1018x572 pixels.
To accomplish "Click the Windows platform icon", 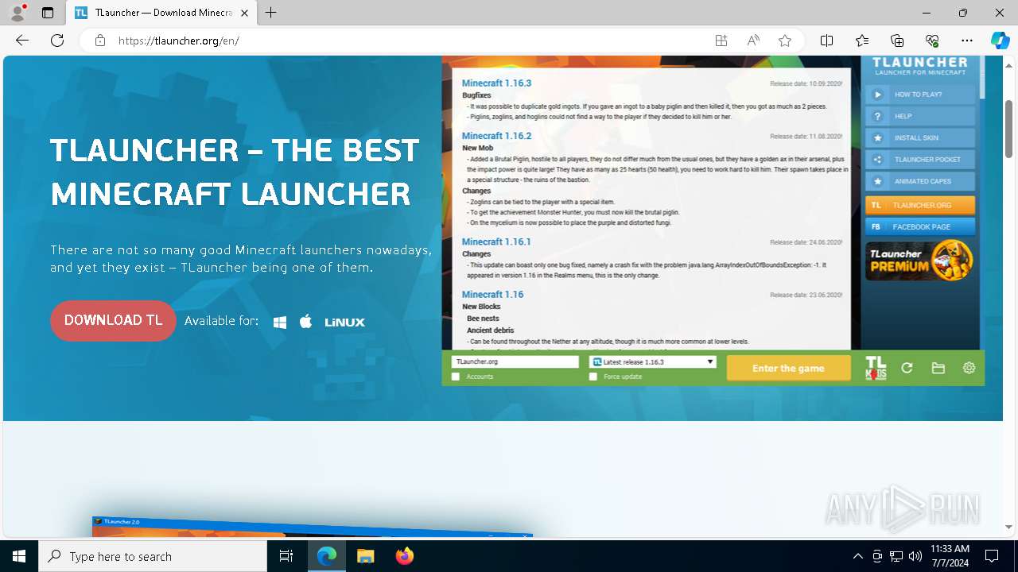I will pyautogui.click(x=280, y=322).
